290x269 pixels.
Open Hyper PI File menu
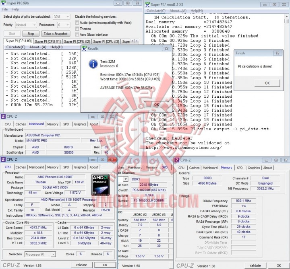[5, 9]
